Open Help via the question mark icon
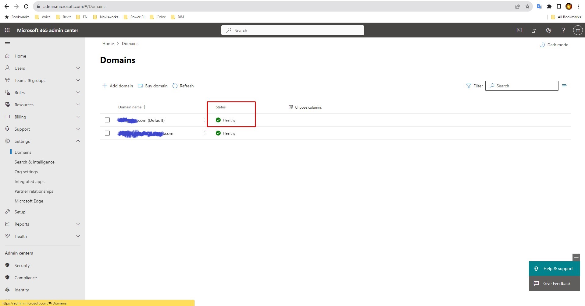Screen dimensions: 585x306 pos(563,30)
